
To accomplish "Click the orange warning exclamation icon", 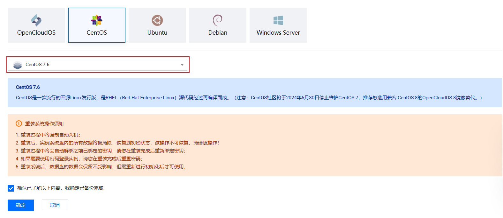I will tap(19, 123).
